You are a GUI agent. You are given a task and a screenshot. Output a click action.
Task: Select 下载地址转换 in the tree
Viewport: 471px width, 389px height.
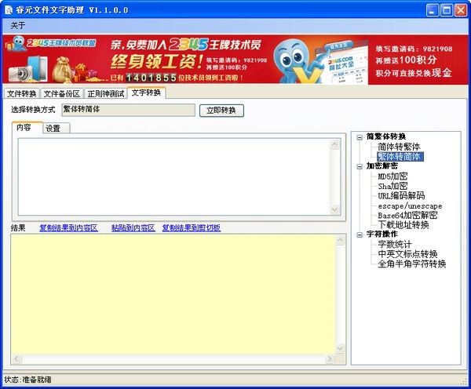click(x=403, y=225)
